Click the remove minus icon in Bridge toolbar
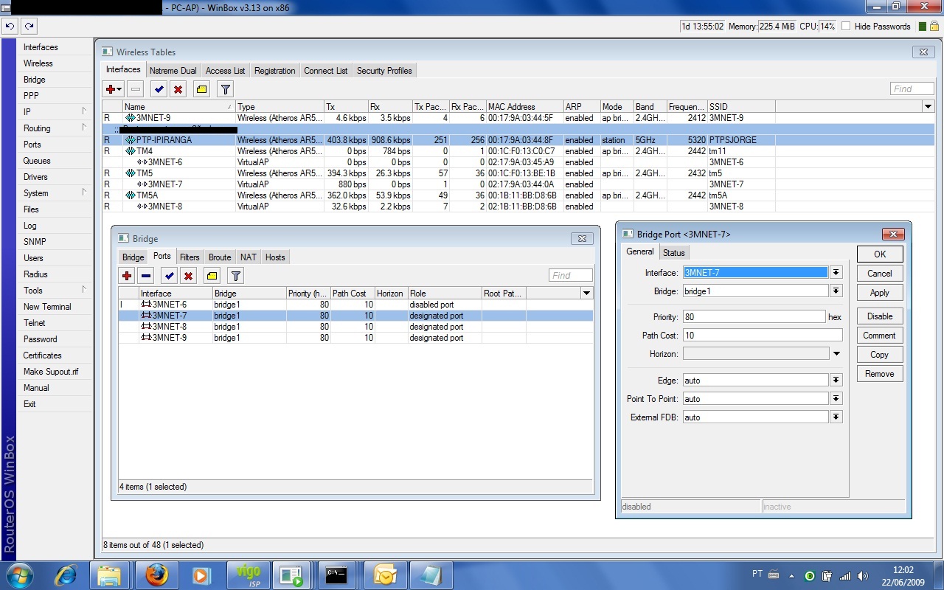 pos(146,276)
